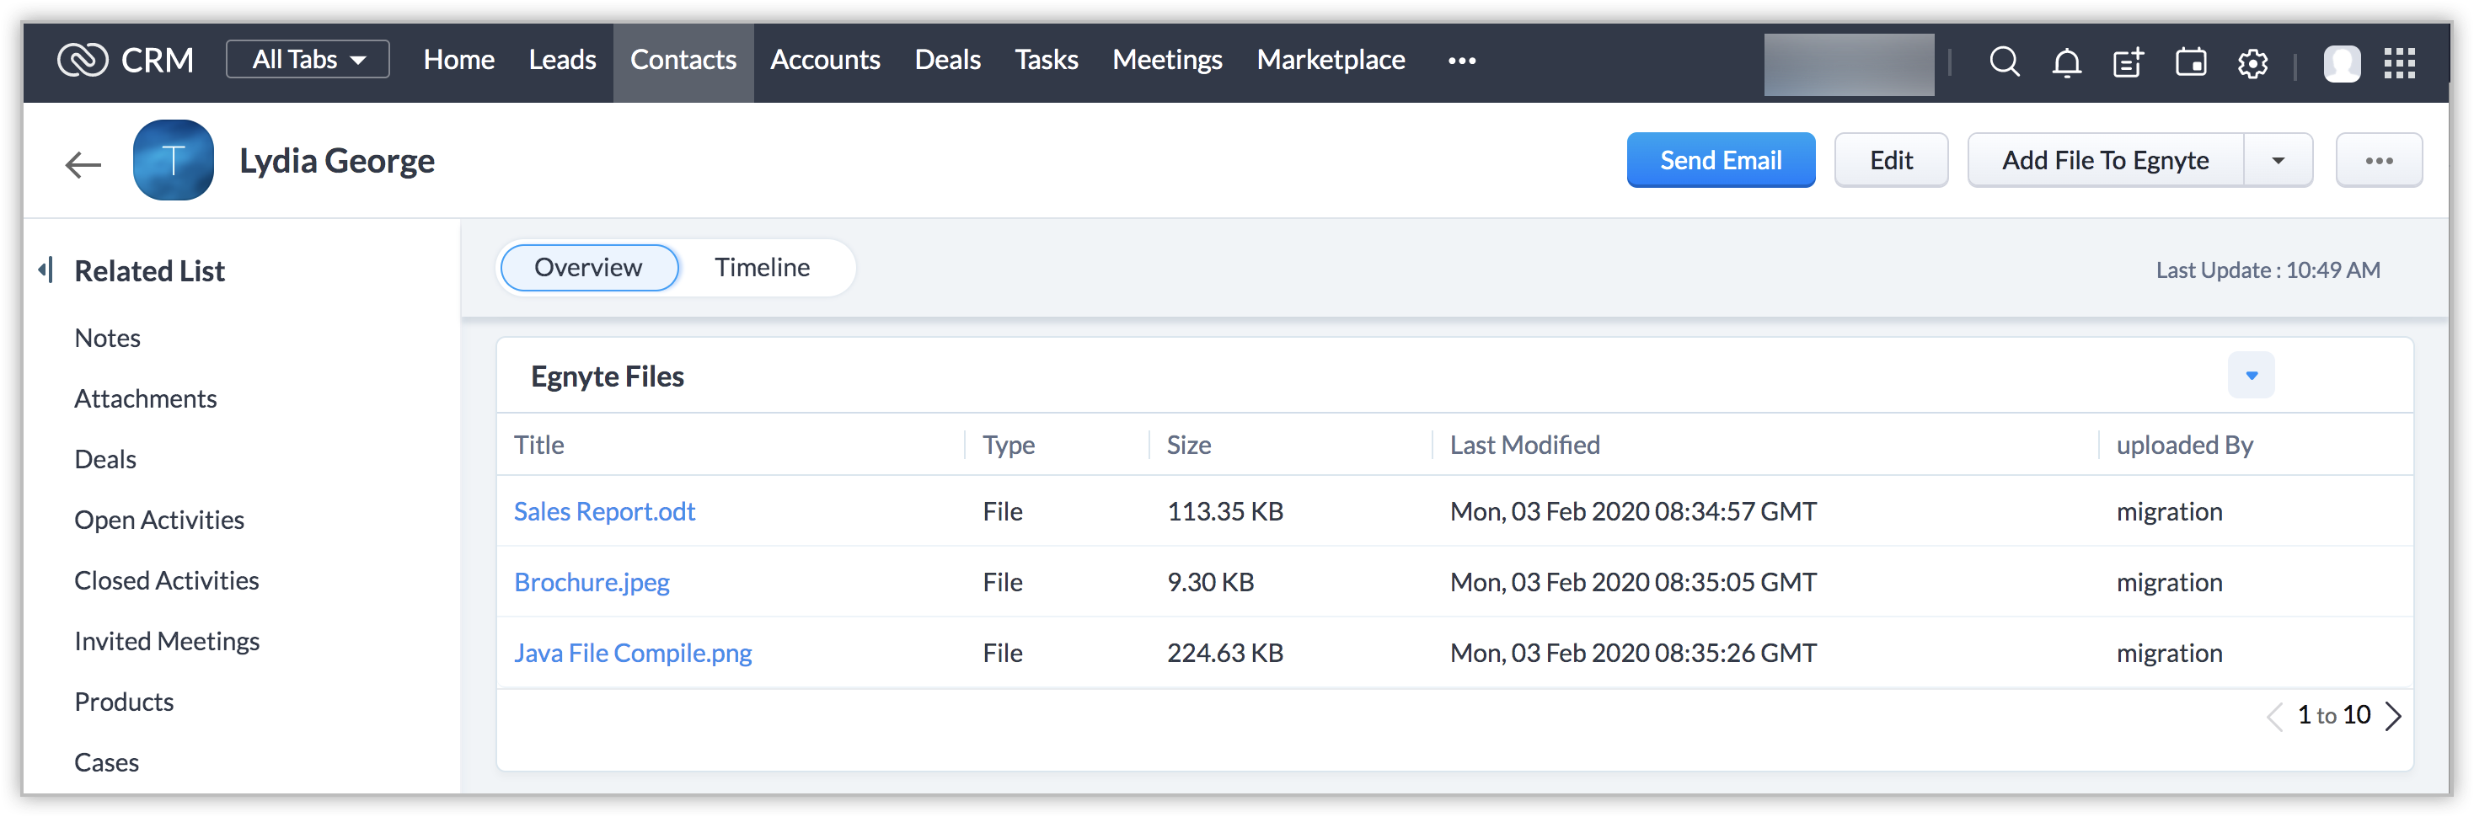This screenshot has height=817, width=2474.
Task: Open the Sales Report.odt file link
Action: tap(604, 512)
